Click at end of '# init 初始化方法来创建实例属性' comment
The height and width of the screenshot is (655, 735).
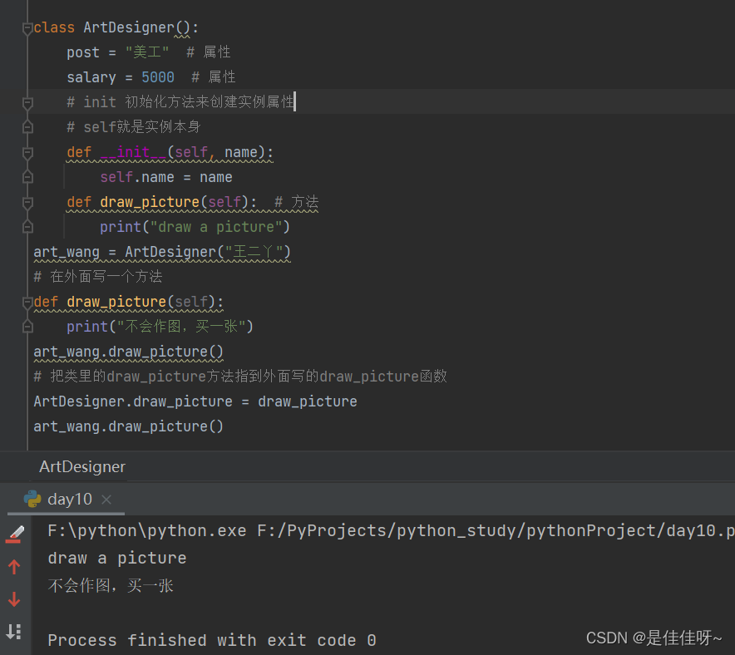tap(294, 101)
